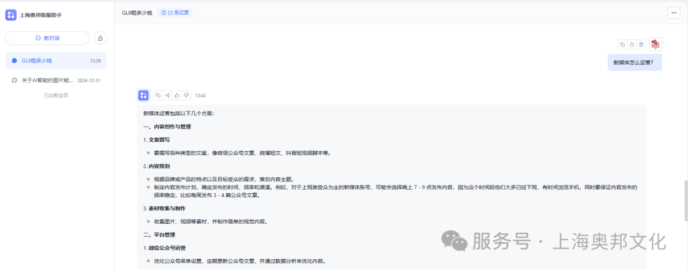Viewport: 688px width, 269px height.
Task: Copy the assistant reply
Action: tap(158, 95)
